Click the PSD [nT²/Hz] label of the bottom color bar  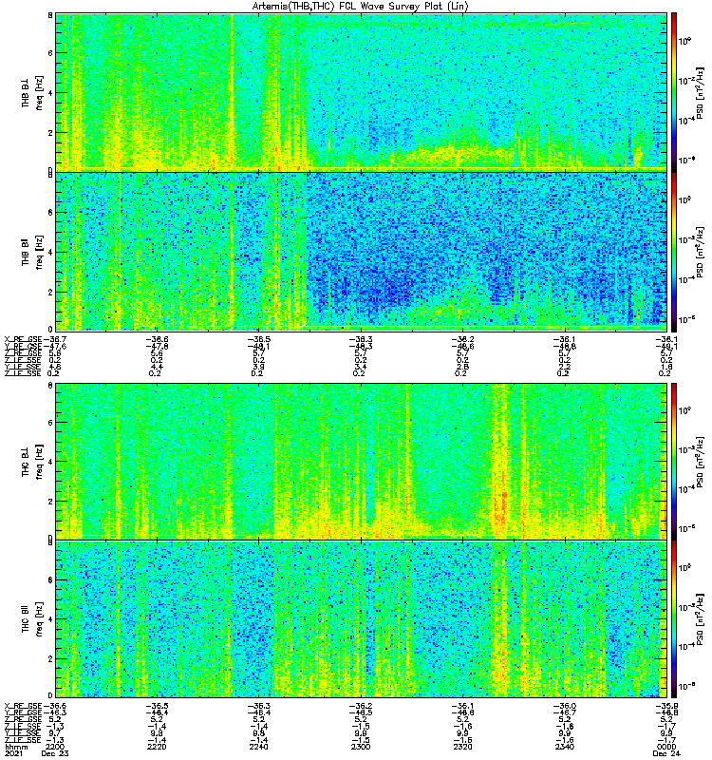coord(701,619)
